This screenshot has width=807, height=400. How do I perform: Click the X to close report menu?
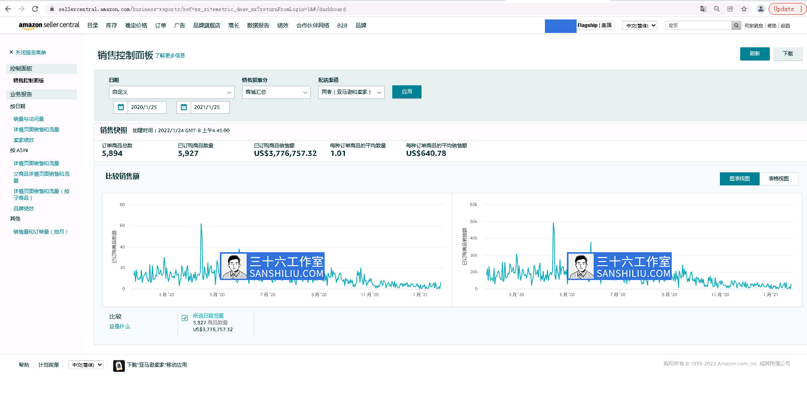11,52
